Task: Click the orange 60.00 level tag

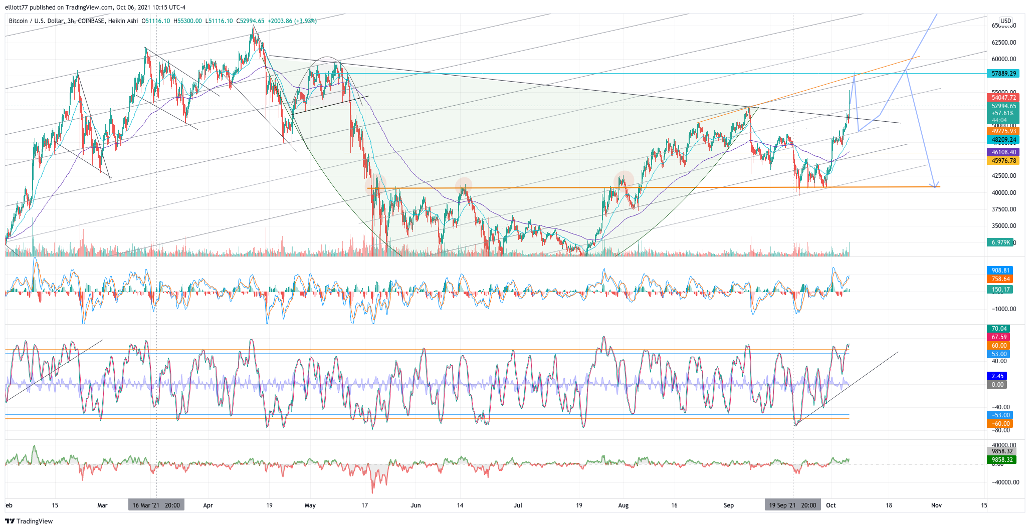Action: click(x=999, y=346)
